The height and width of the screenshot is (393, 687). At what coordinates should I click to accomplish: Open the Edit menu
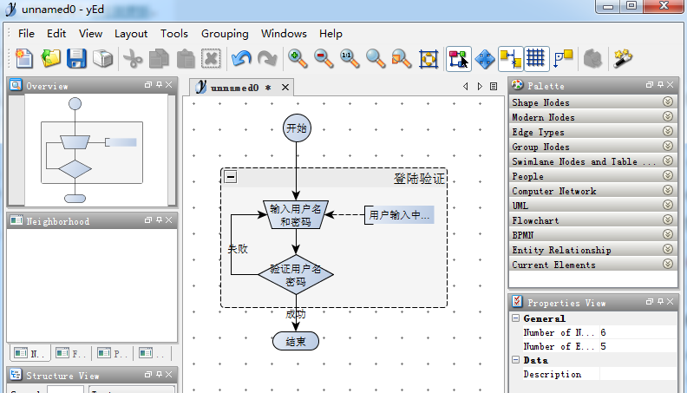pyautogui.click(x=56, y=34)
